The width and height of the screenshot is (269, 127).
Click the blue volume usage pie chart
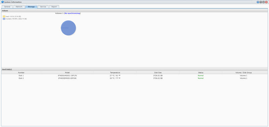click(68, 28)
